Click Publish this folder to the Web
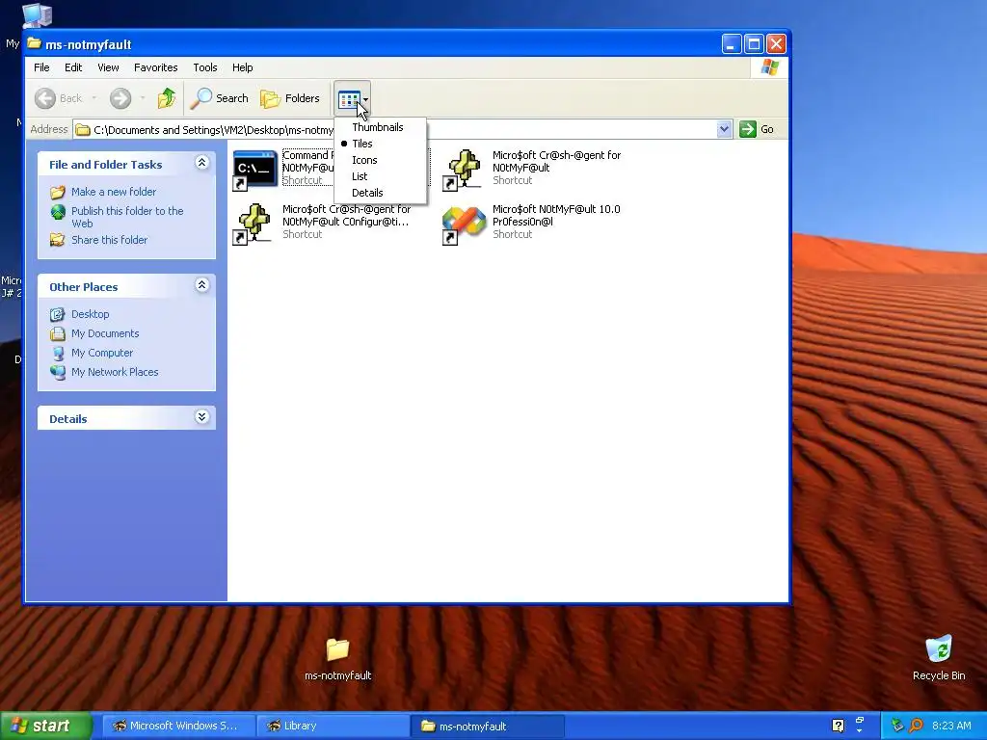 point(127,217)
